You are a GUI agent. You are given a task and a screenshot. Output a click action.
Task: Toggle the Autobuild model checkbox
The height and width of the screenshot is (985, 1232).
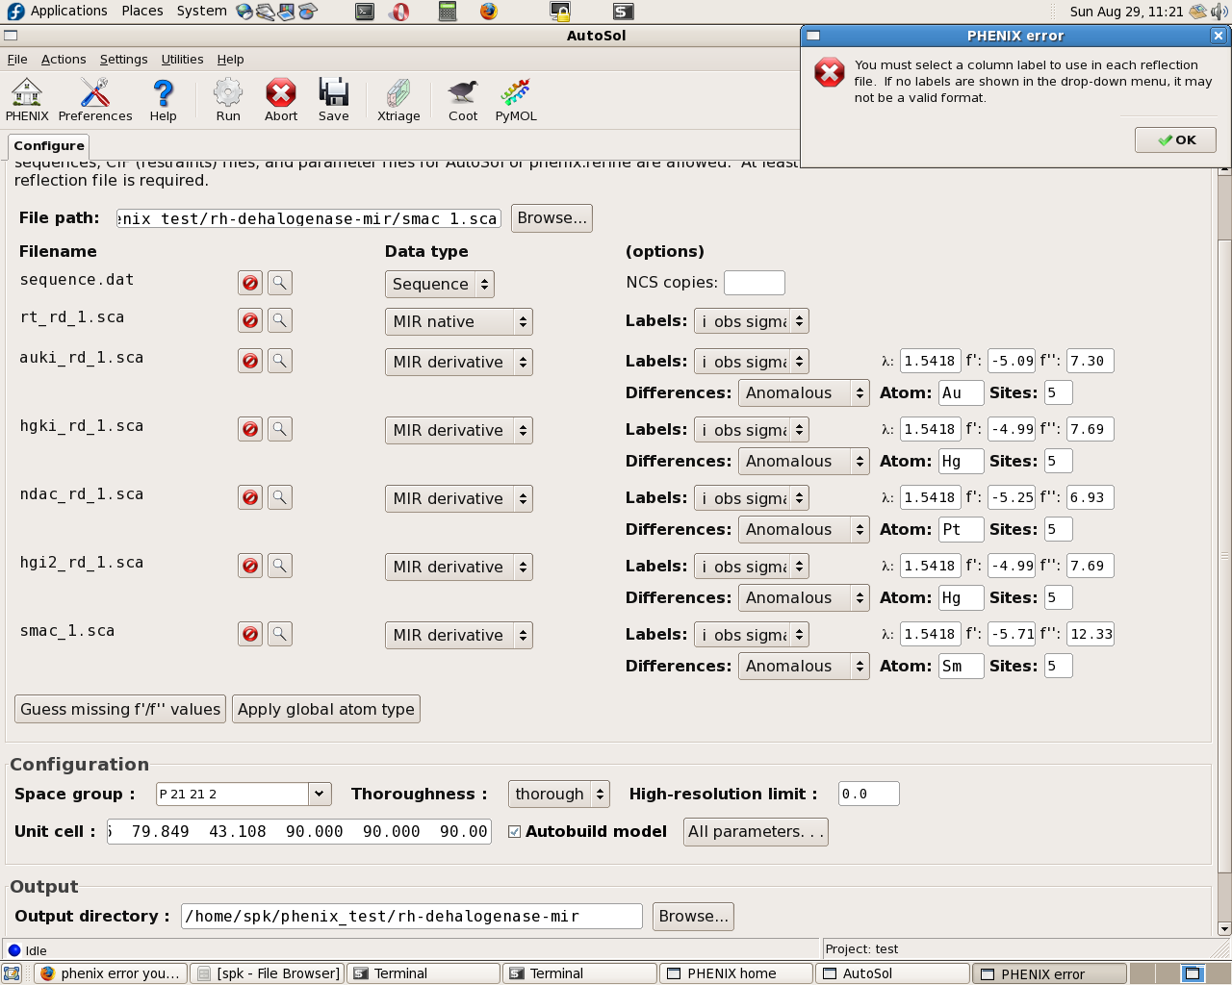[515, 832]
